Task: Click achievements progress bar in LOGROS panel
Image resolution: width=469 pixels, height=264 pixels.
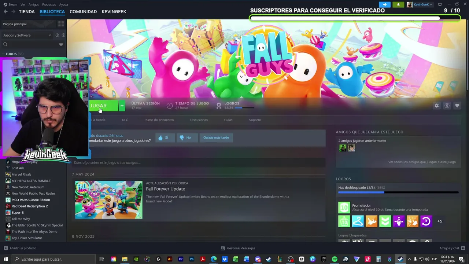Action: coord(398,192)
